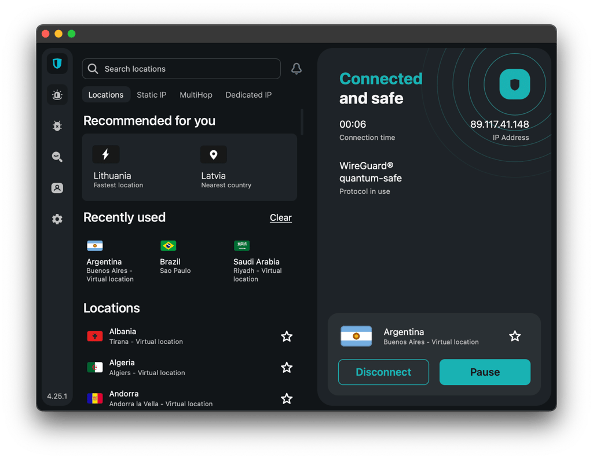Favorite Albania with its star
This screenshot has width=593, height=459.
pyautogui.click(x=287, y=336)
